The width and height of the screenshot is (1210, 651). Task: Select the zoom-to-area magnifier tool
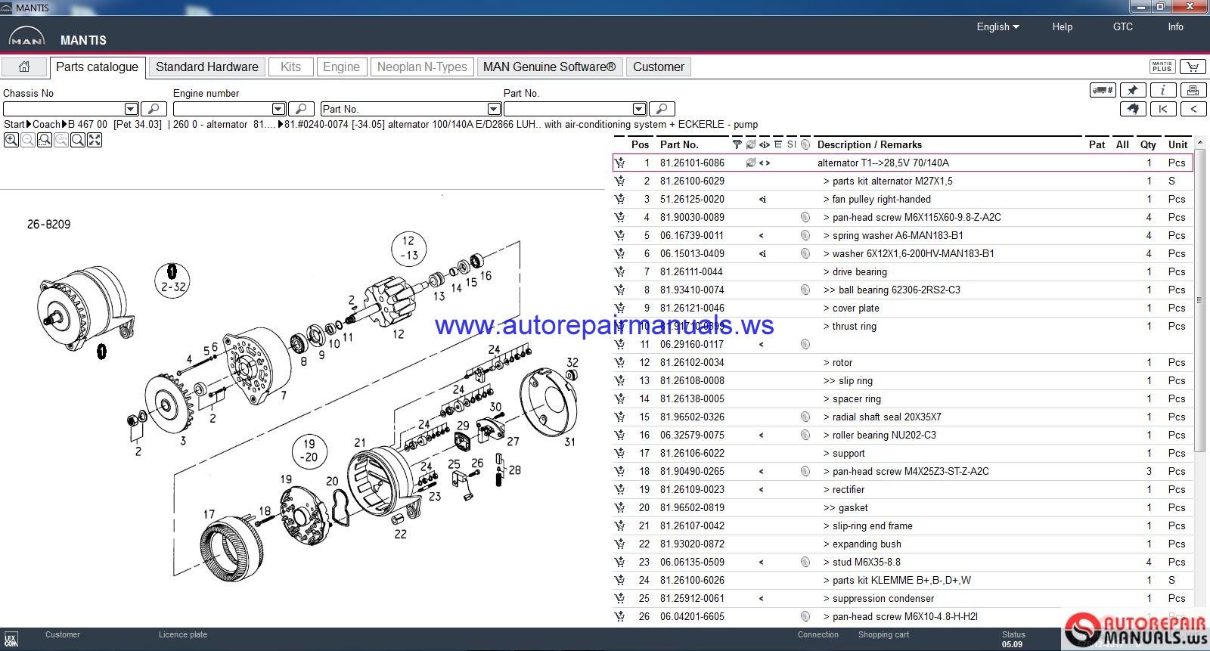pyautogui.click(x=45, y=140)
